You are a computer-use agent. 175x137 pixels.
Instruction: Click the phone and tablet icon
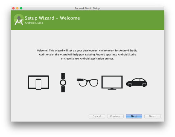point(39,83)
